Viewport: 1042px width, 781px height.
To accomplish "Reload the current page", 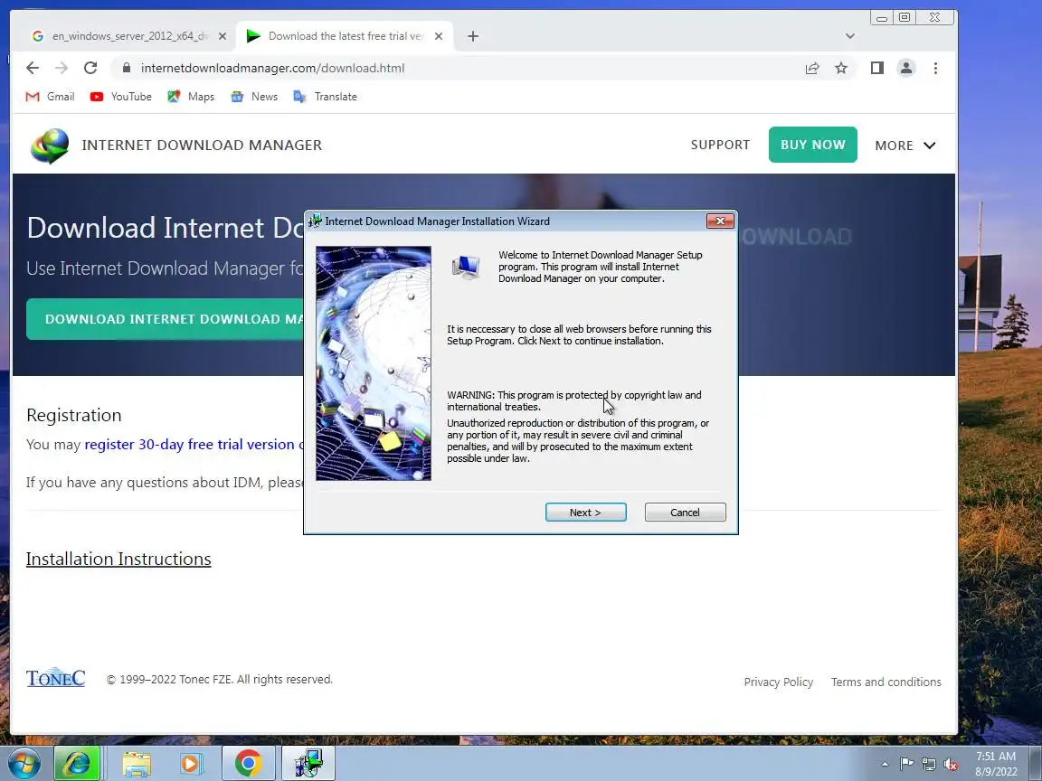I will click(90, 68).
